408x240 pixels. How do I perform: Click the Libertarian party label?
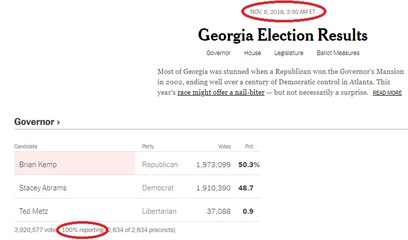click(159, 211)
